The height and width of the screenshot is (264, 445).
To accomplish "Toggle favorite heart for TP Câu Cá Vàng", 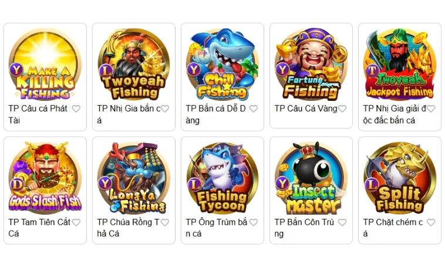I will 342,109.
